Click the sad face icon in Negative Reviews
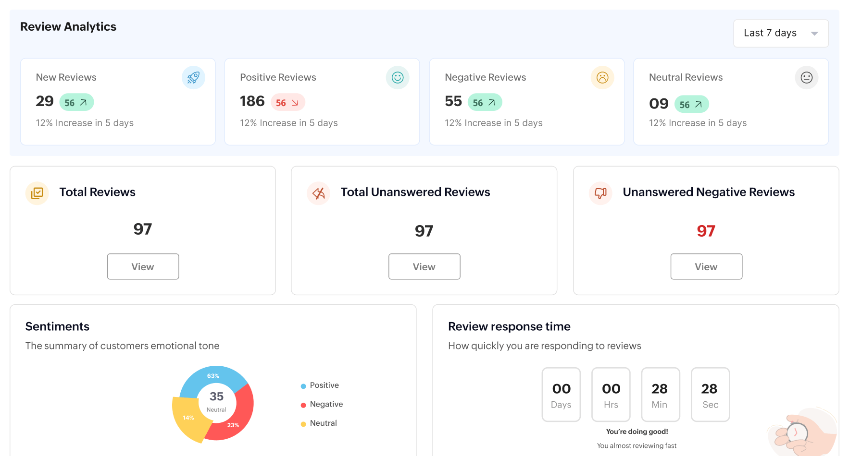The image size is (849, 456). (x=602, y=77)
